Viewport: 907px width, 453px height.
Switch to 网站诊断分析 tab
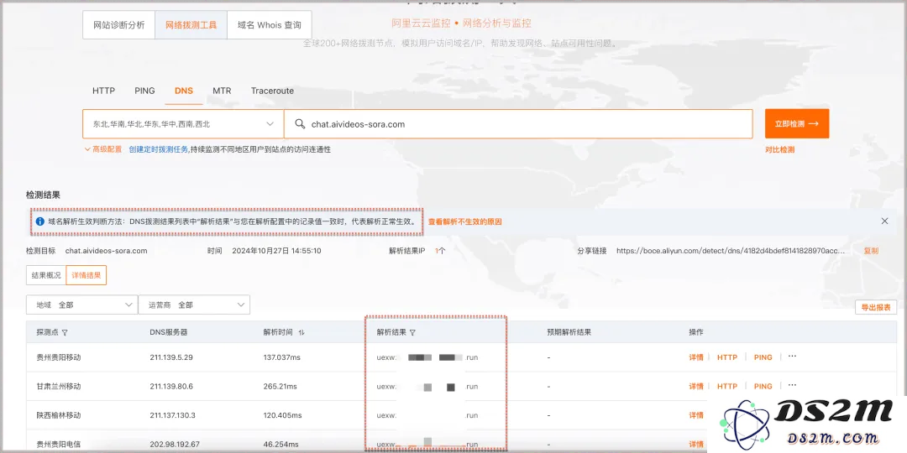[118, 25]
